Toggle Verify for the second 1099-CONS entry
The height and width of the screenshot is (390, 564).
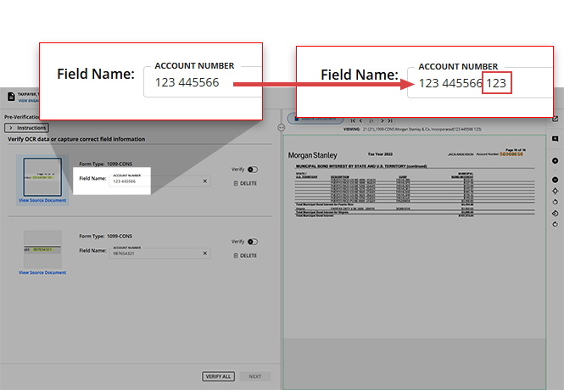(252, 242)
